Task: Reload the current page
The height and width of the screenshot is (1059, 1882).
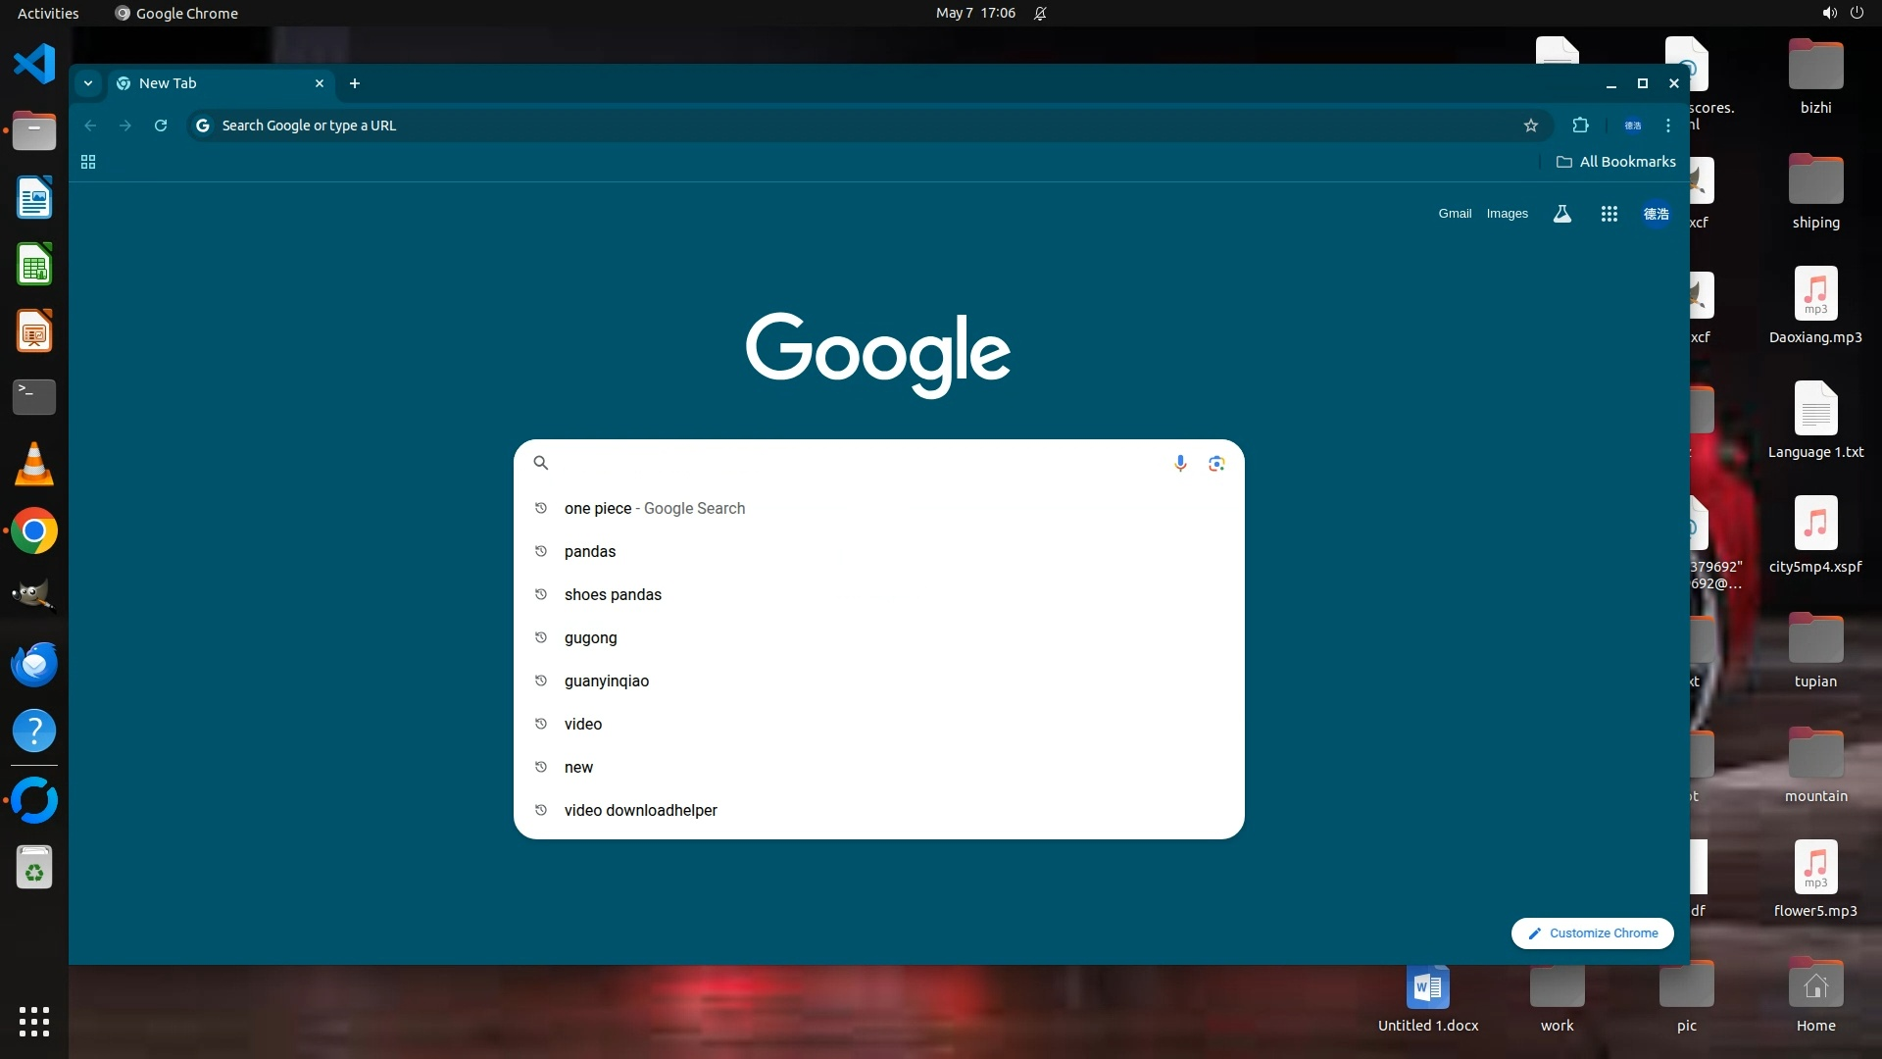Action: tap(161, 126)
